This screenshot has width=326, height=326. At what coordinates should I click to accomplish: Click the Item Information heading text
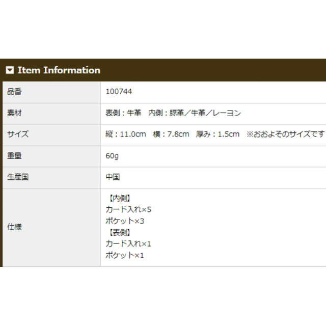click(x=59, y=70)
